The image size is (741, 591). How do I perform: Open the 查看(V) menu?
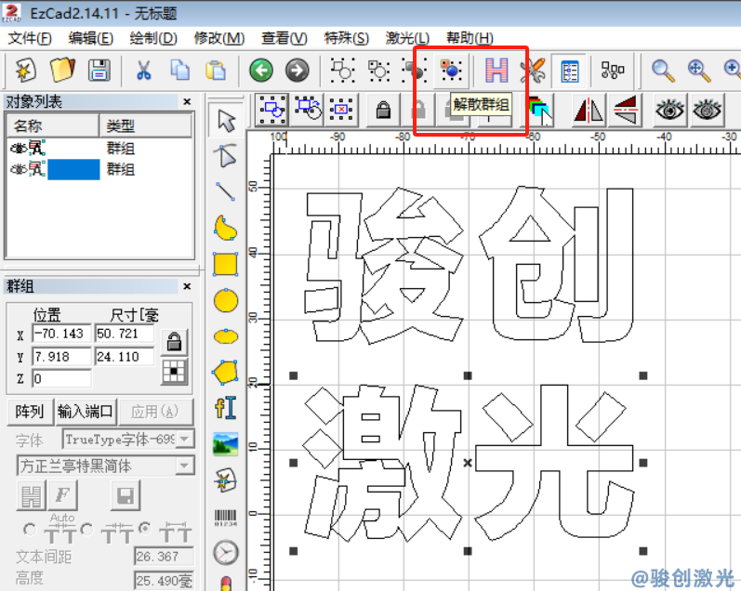(284, 38)
